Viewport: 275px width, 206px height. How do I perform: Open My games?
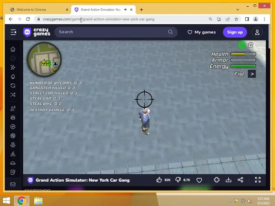pos(202,32)
